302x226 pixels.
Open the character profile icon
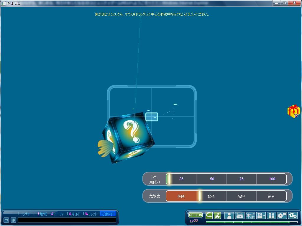pyautogui.click(x=229, y=215)
